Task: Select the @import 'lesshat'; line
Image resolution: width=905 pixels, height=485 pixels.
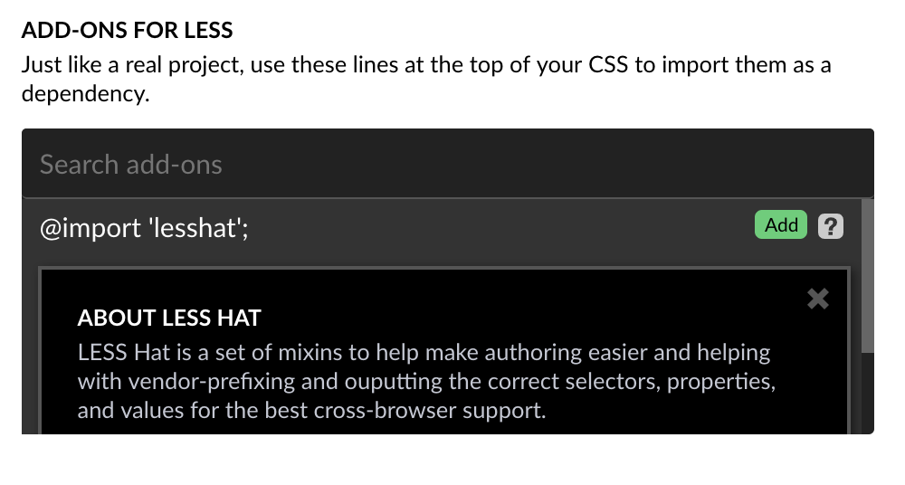Action: pos(144,227)
